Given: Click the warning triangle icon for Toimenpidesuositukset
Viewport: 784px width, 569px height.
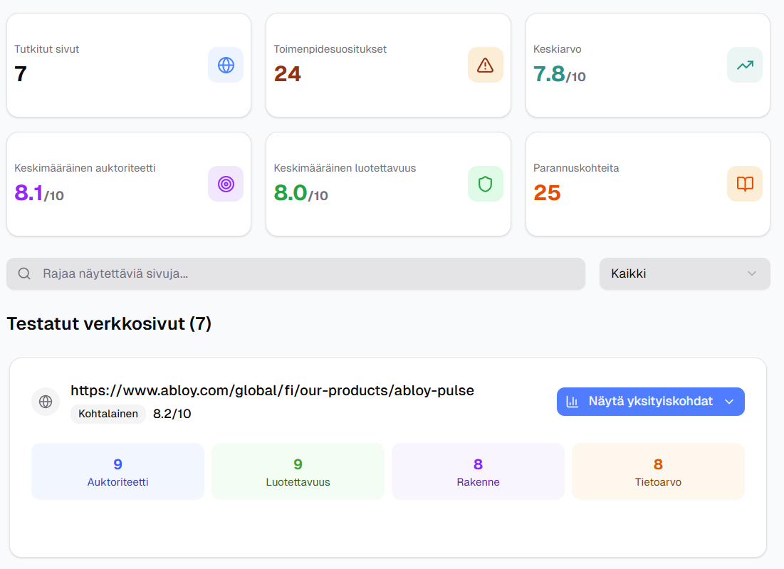Looking at the screenshot, I should point(485,65).
